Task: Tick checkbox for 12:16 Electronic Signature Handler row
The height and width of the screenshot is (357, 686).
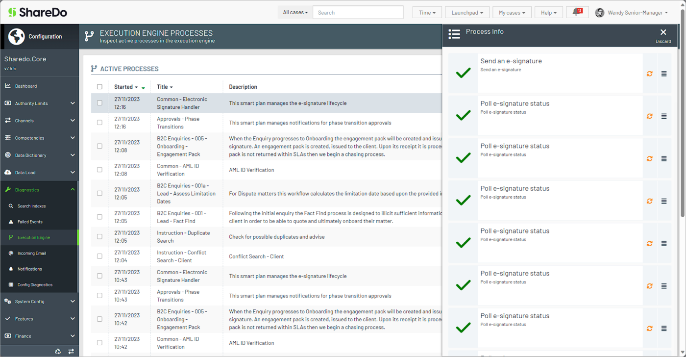Action: [x=100, y=103]
